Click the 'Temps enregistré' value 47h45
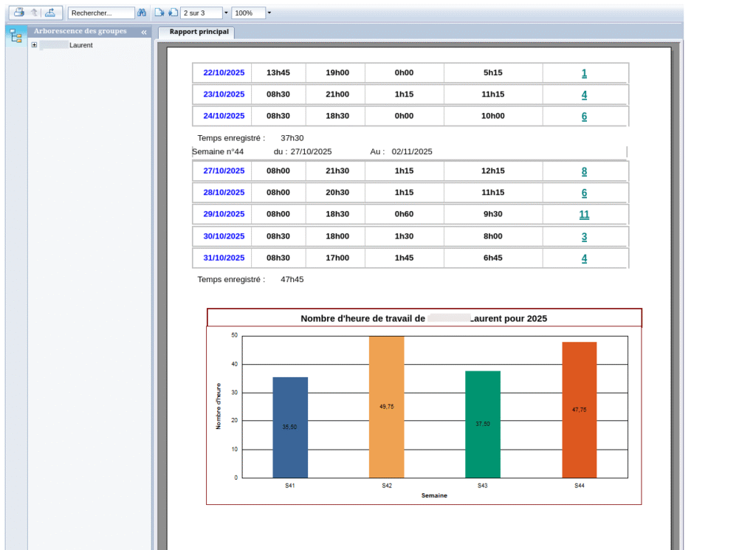756x550 pixels. coord(292,280)
